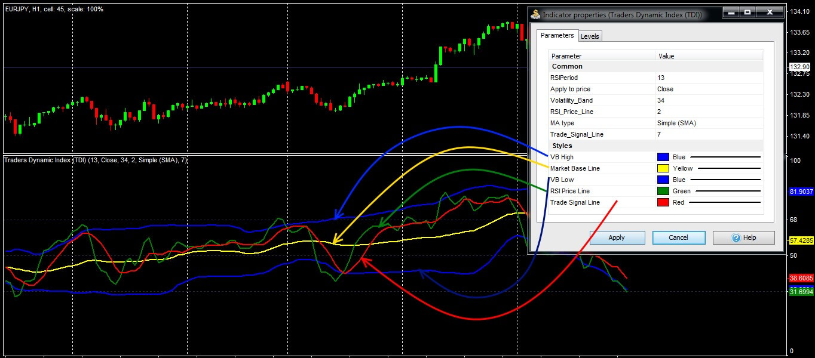Click the Traders Dynamic Index chart label
This screenshot has width=815, height=358.
[96, 161]
